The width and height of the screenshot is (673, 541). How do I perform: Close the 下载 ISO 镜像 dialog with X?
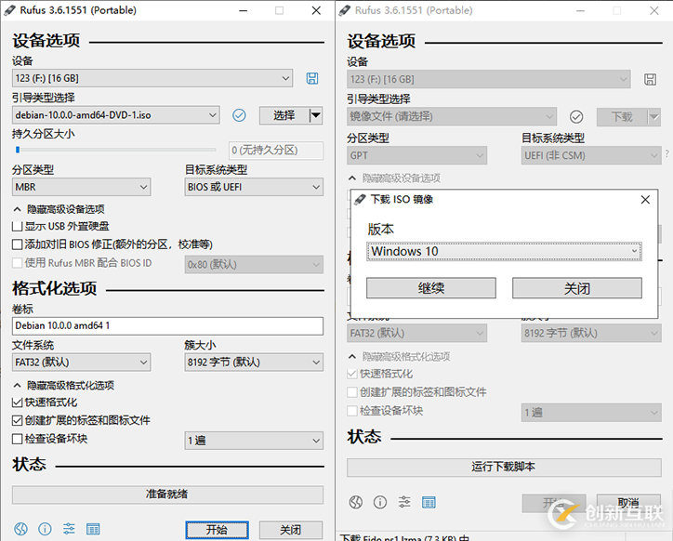[645, 200]
